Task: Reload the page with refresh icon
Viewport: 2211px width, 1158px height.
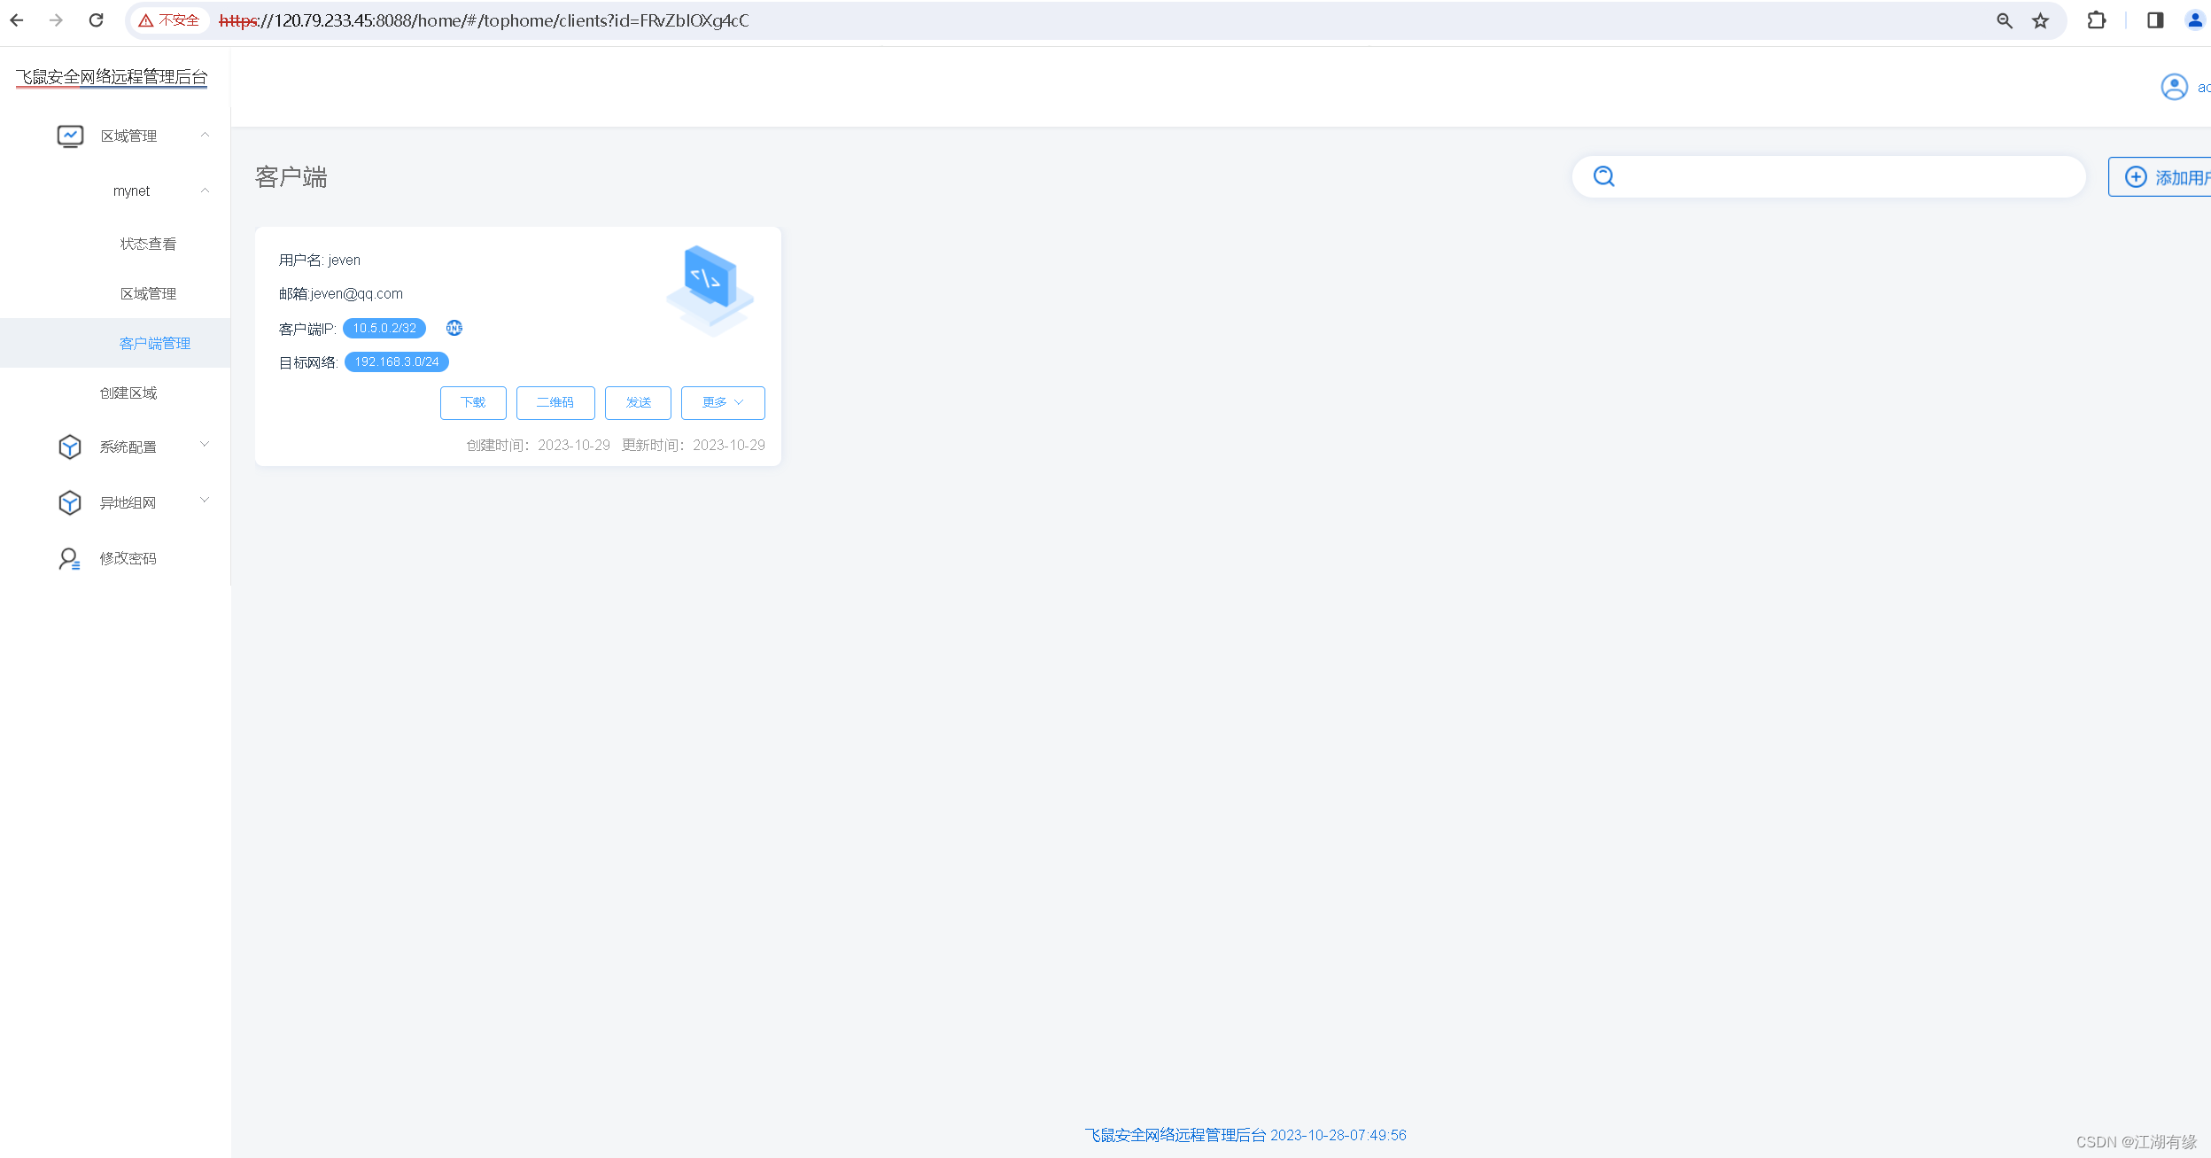Action: pyautogui.click(x=97, y=20)
